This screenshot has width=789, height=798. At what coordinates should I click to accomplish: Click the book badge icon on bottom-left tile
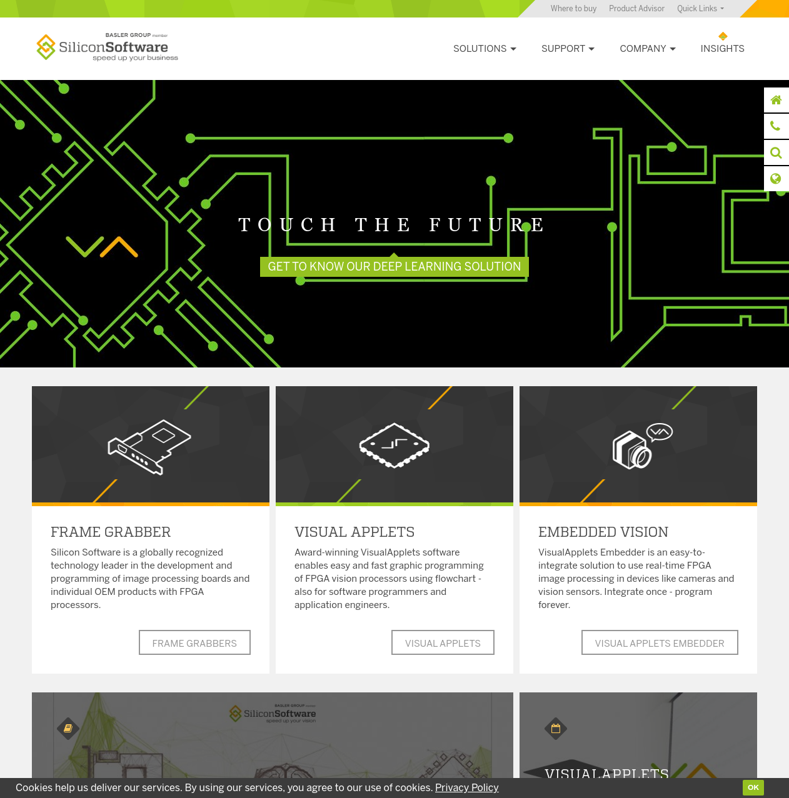pyautogui.click(x=68, y=728)
